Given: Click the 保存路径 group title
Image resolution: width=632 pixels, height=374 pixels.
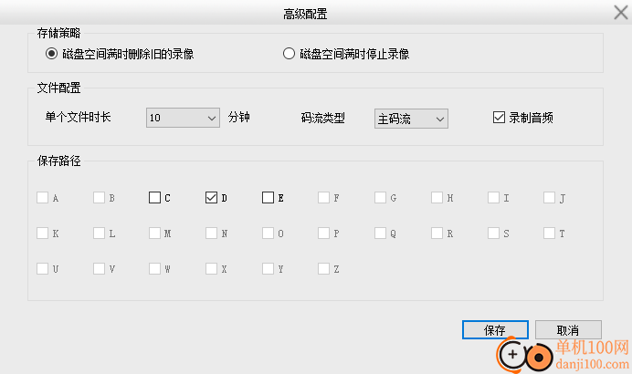Looking at the screenshot, I should pos(58,161).
